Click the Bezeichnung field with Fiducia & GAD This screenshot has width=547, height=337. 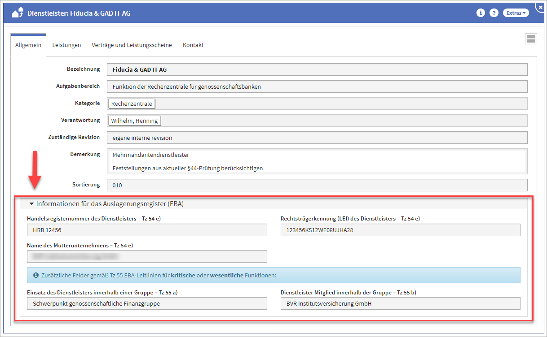(317, 70)
